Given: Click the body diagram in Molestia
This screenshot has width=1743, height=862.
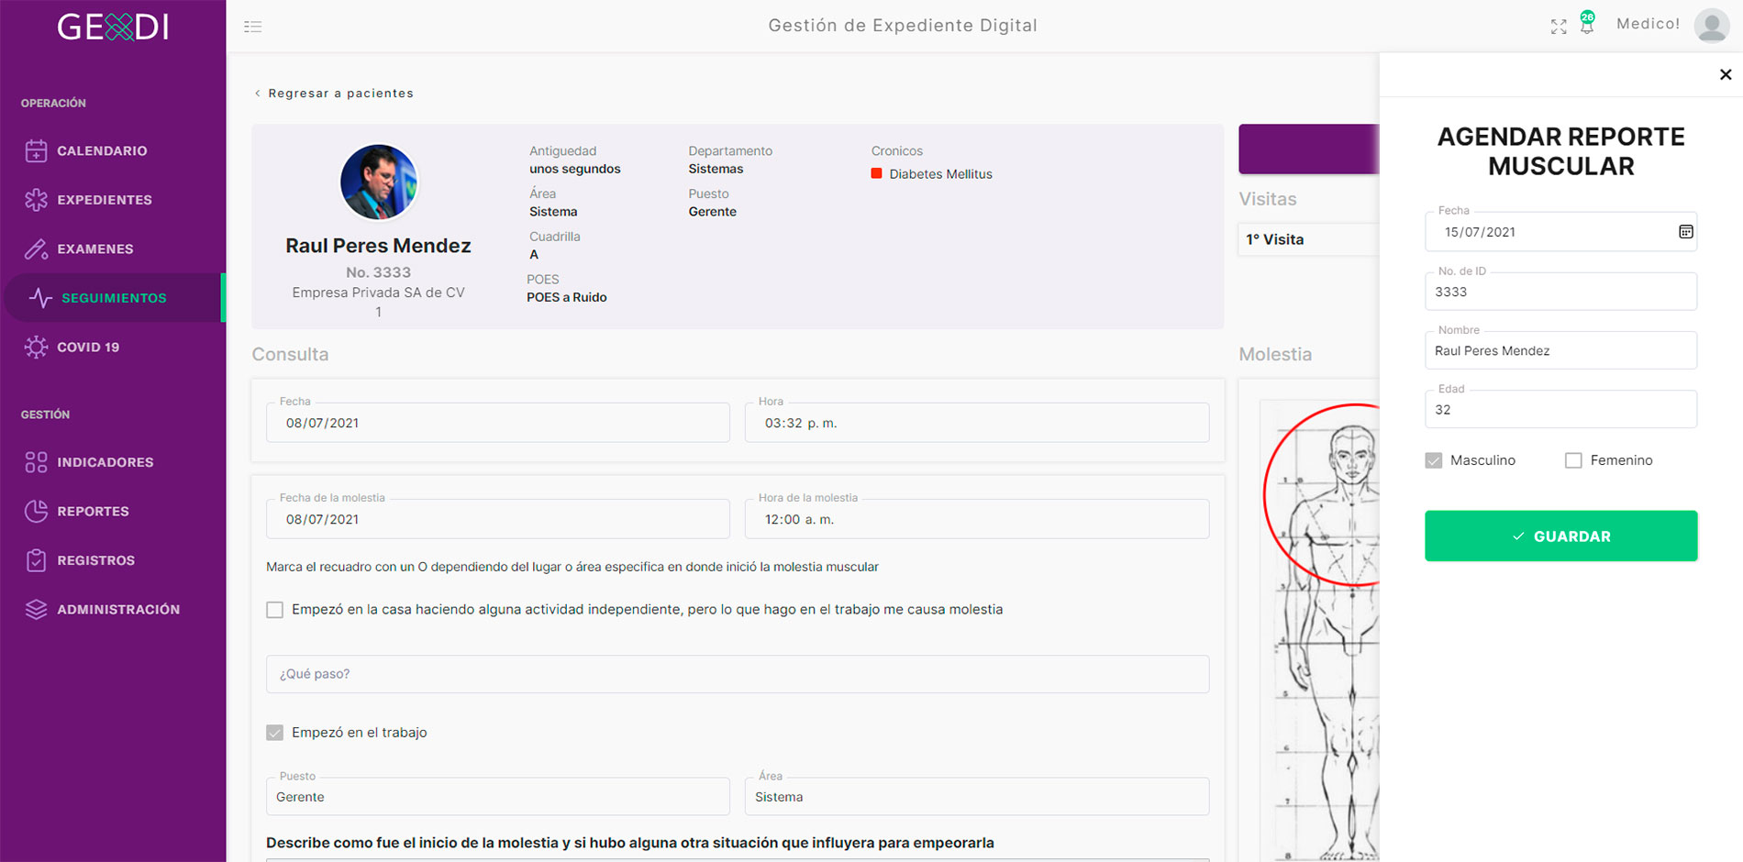Looking at the screenshot, I should pos(1321,631).
